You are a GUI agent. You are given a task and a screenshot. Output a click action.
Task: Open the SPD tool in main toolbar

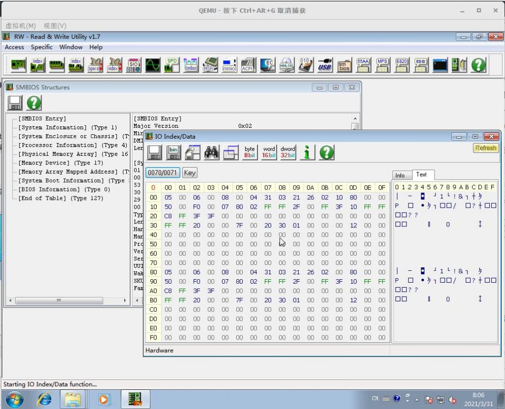coord(172,65)
